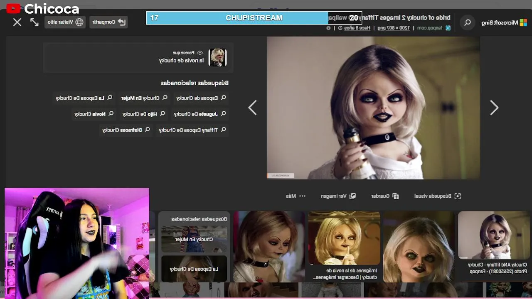
Task: Click the small Tiffany thumbnail beside Parece que
Action: (217, 58)
